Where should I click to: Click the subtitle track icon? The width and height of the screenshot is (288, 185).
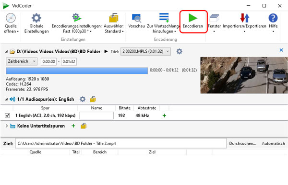point(12,126)
